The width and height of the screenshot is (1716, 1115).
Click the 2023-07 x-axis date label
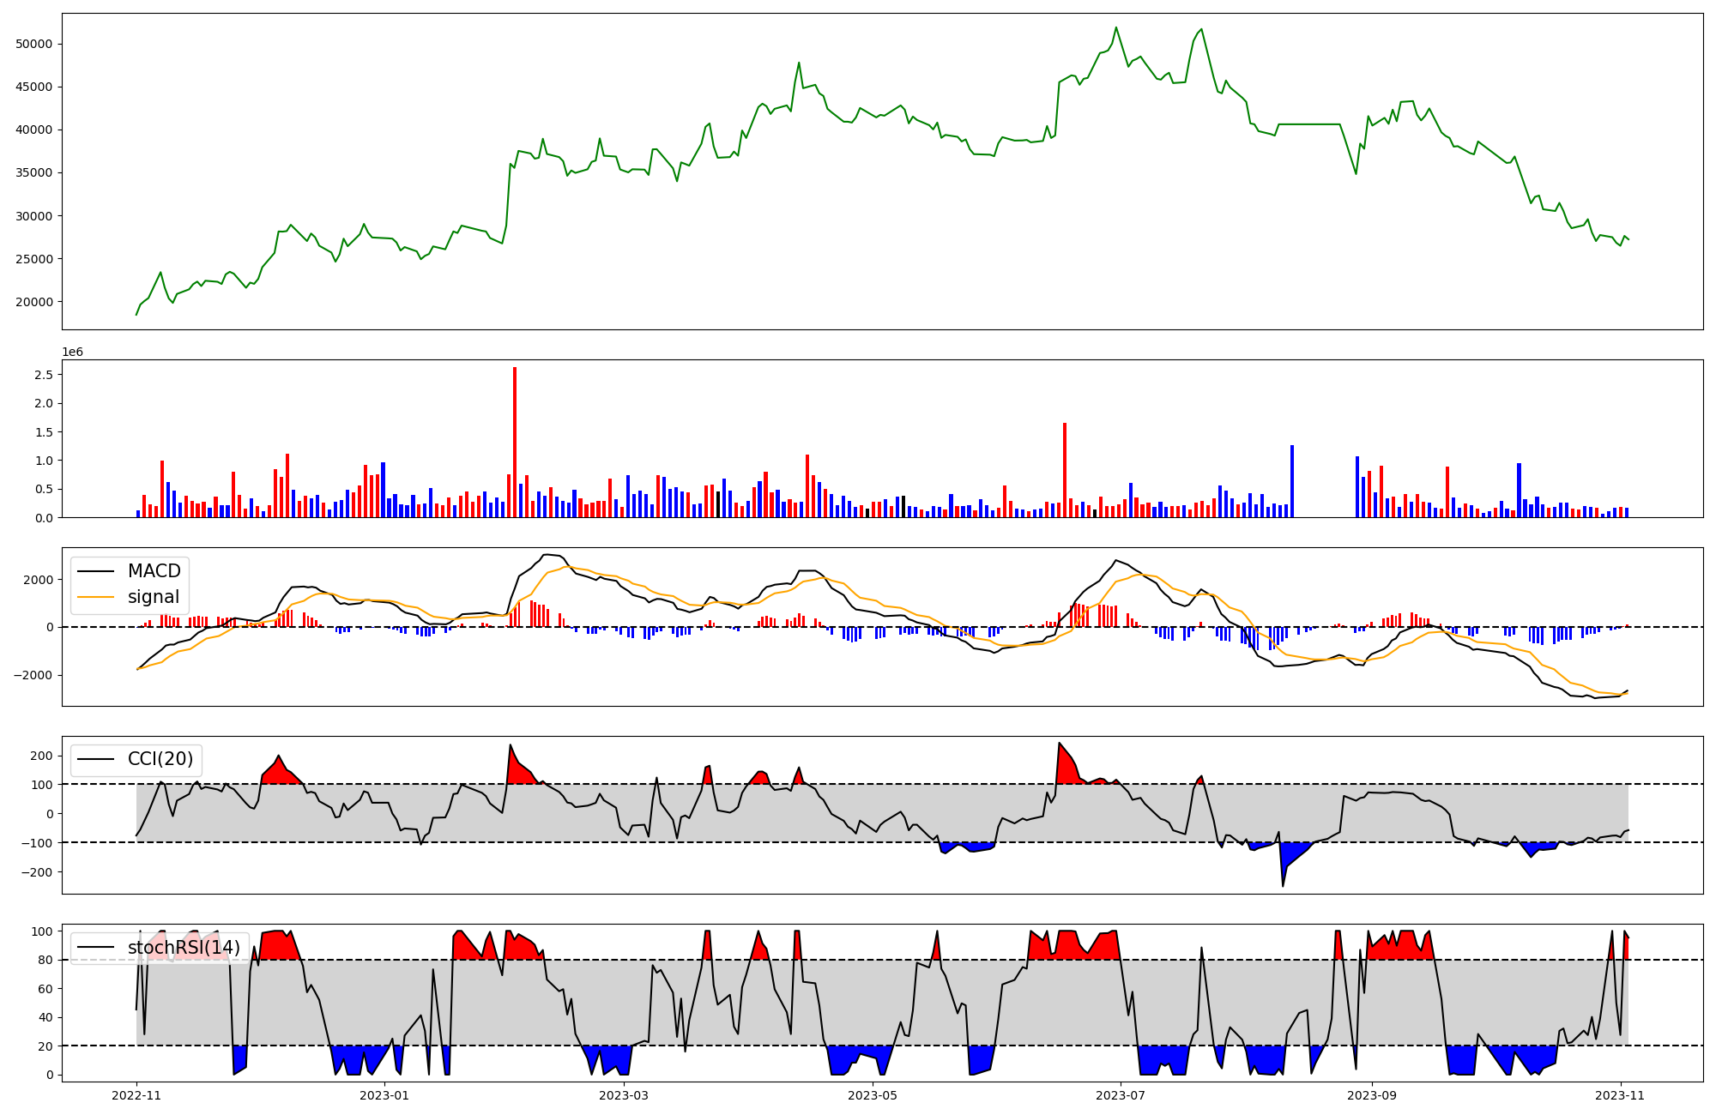[x=1121, y=1095]
